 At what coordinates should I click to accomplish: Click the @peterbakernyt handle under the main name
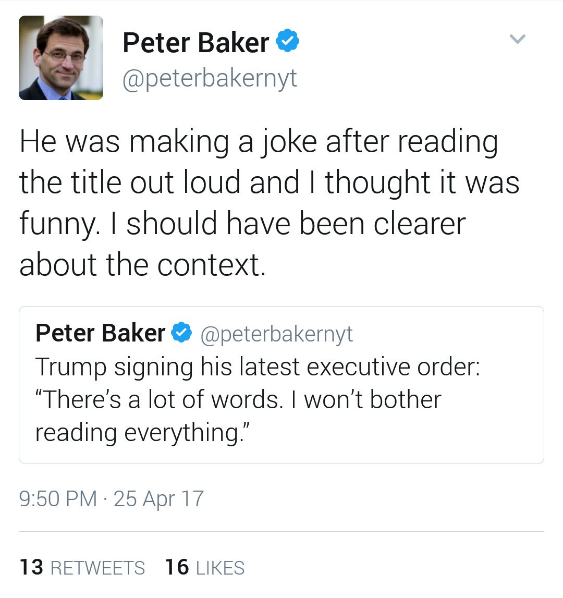(210, 78)
